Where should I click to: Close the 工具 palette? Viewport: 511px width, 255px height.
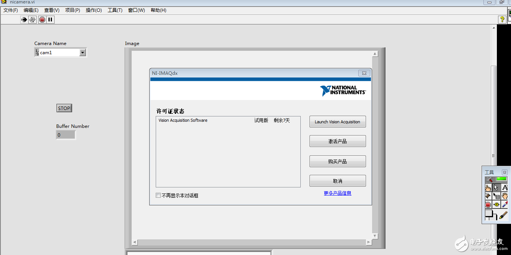click(505, 172)
